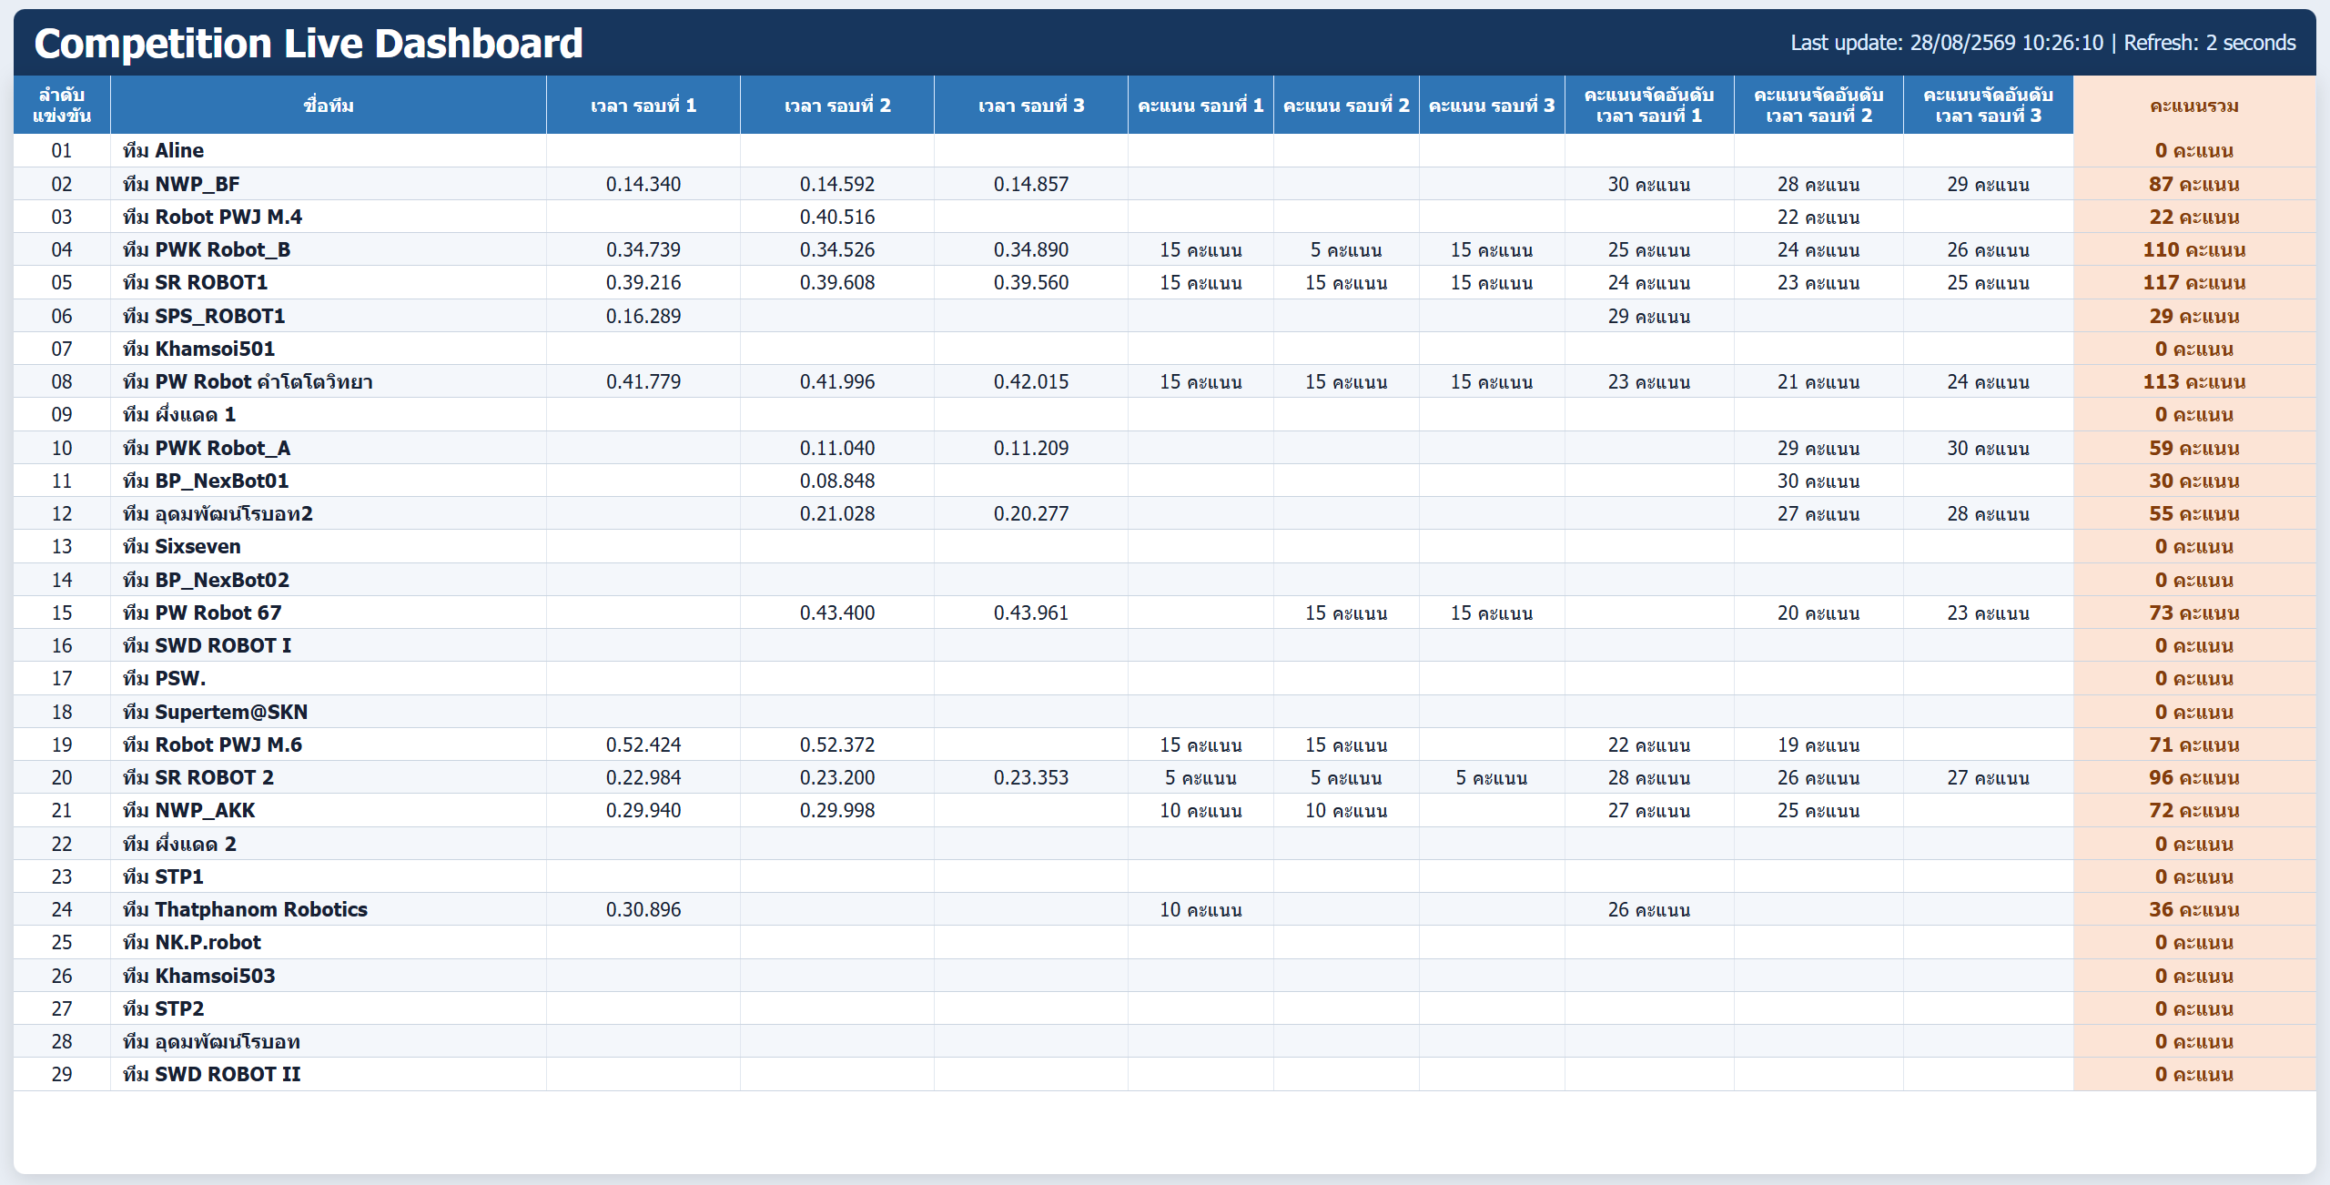Select team name ทีม SPS_ROBOT1
The height and width of the screenshot is (1185, 2330).
pyautogui.click(x=204, y=316)
